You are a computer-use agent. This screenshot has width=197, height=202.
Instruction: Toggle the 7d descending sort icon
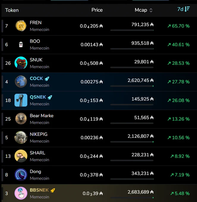187,9
